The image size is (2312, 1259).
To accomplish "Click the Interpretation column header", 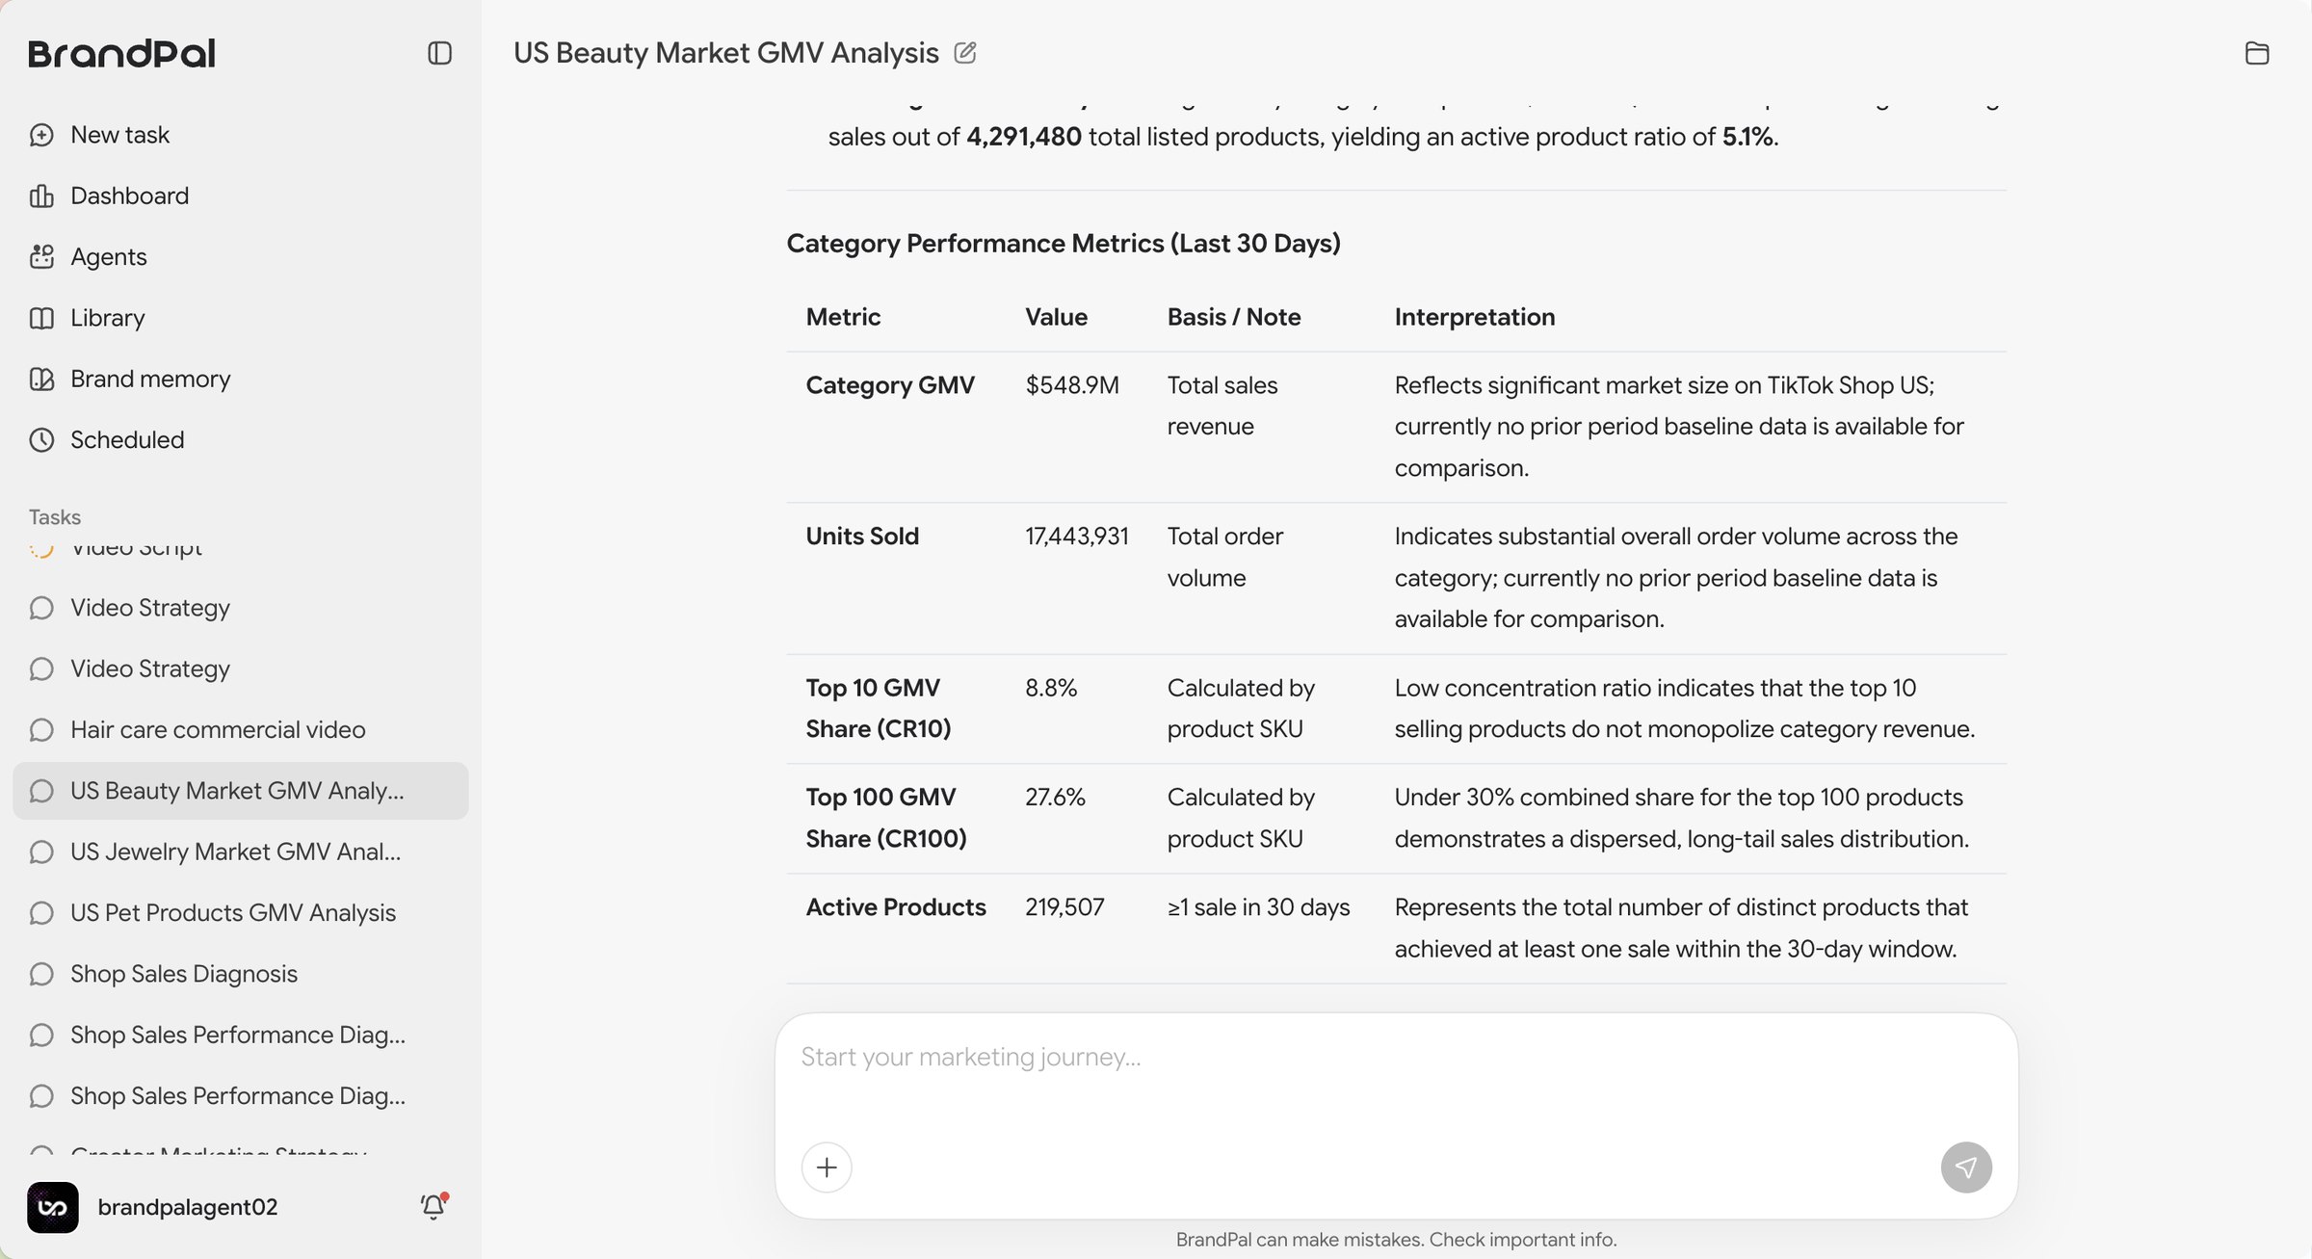I will click(x=1475, y=317).
